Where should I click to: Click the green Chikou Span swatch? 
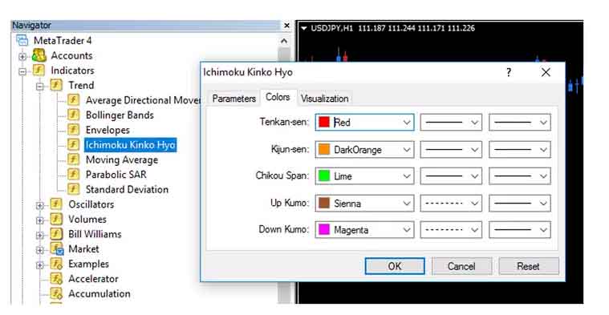pyautogui.click(x=324, y=176)
